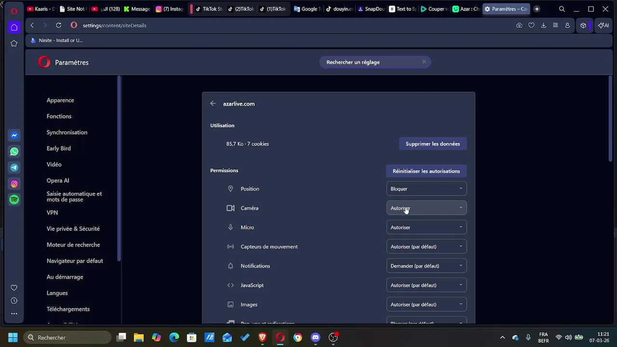Open the Caméra permission dropdown
617x347 pixels.
[x=427, y=208]
